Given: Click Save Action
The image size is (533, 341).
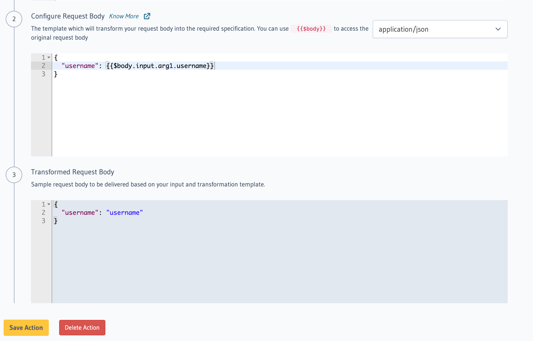Looking at the screenshot, I should tap(26, 328).
